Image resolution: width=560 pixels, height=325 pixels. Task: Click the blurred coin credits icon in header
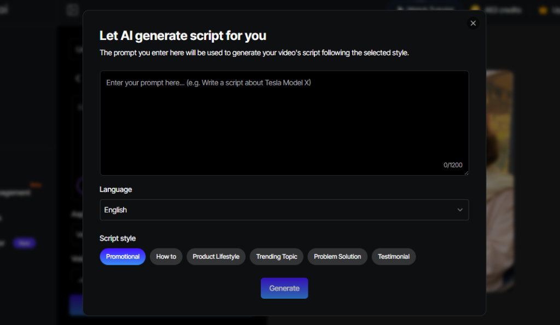tap(475, 9)
